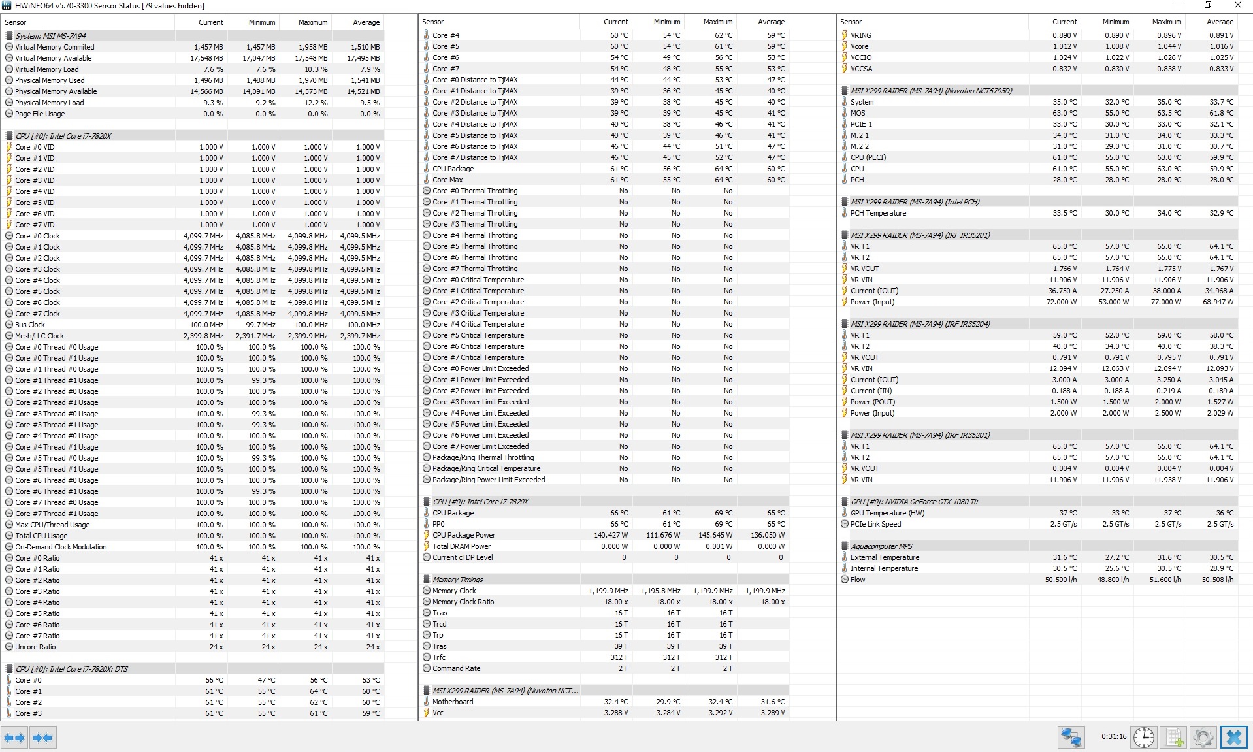Select the Memory Clock Ratio row
This screenshot has height=752, width=1253.
605,602
